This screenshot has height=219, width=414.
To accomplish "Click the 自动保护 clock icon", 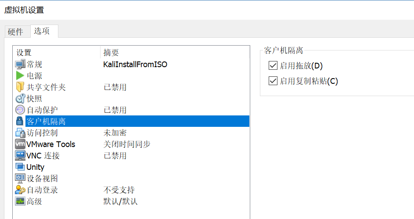I will (x=20, y=110).
